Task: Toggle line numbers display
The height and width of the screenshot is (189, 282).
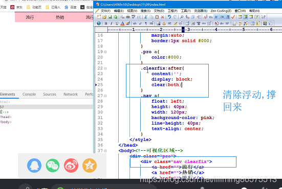Action: point(228,17)
